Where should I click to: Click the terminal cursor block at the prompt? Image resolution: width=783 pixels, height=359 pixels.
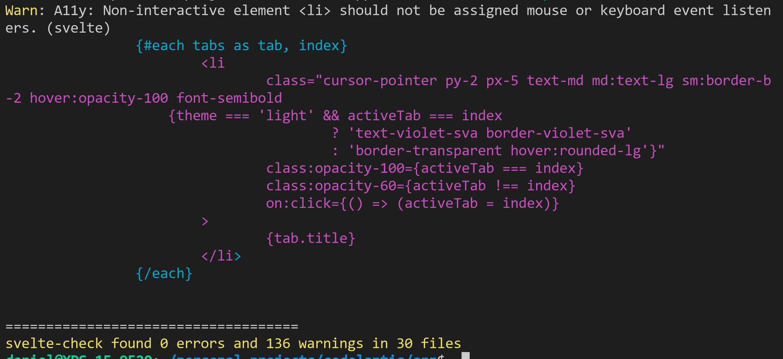[465, 356]
